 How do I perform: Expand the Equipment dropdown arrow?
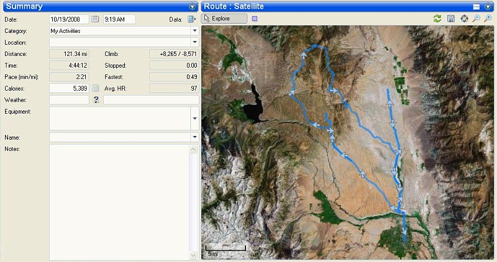coord(194,118)
